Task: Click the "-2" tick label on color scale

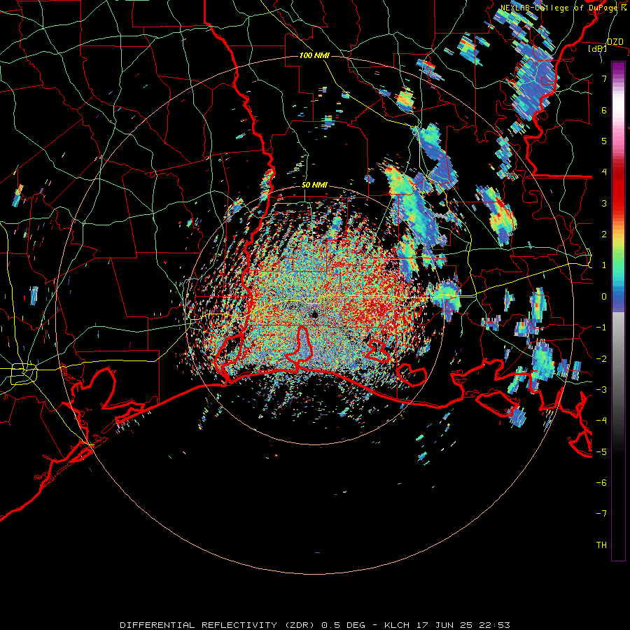Action: pos(601,358)
